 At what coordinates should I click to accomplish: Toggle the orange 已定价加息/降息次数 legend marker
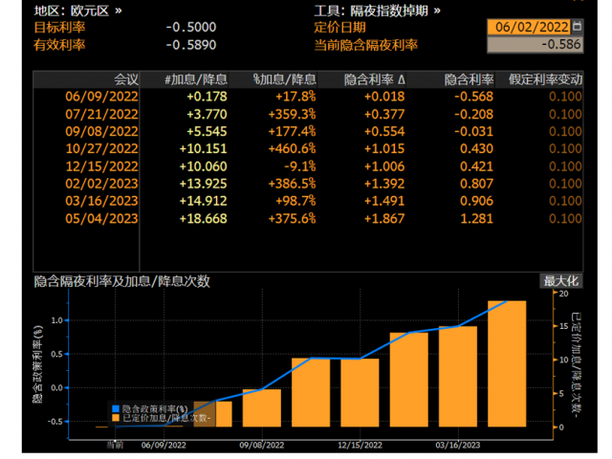pos(116,418)
